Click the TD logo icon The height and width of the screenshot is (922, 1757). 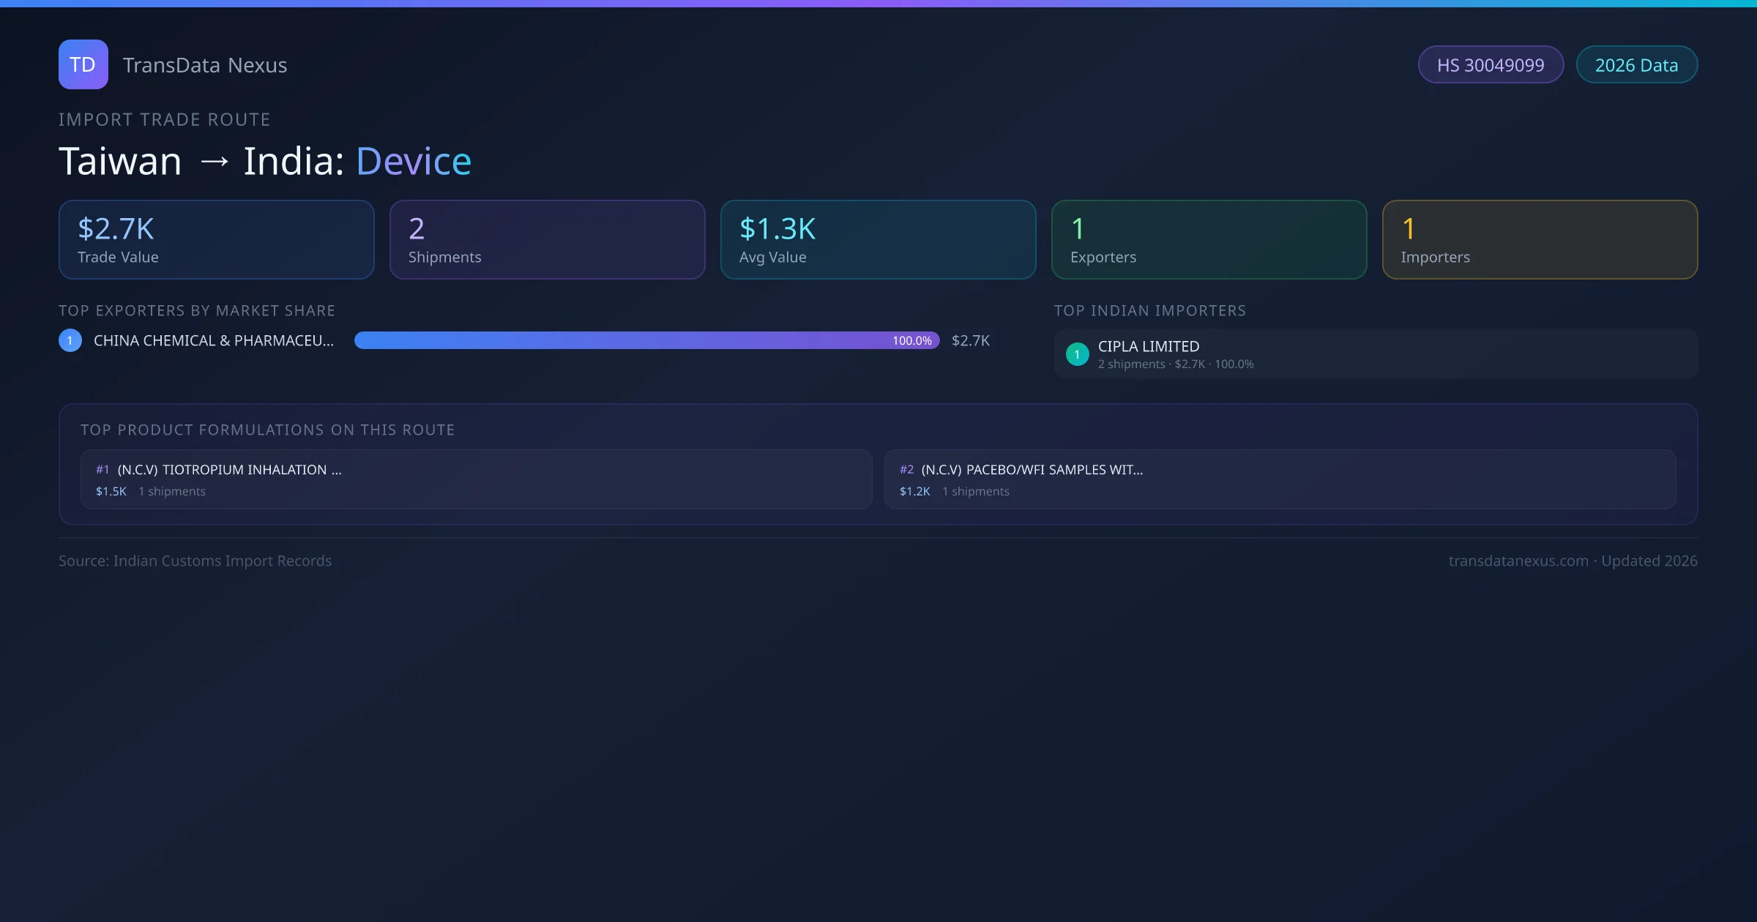(x=83, y=64)
